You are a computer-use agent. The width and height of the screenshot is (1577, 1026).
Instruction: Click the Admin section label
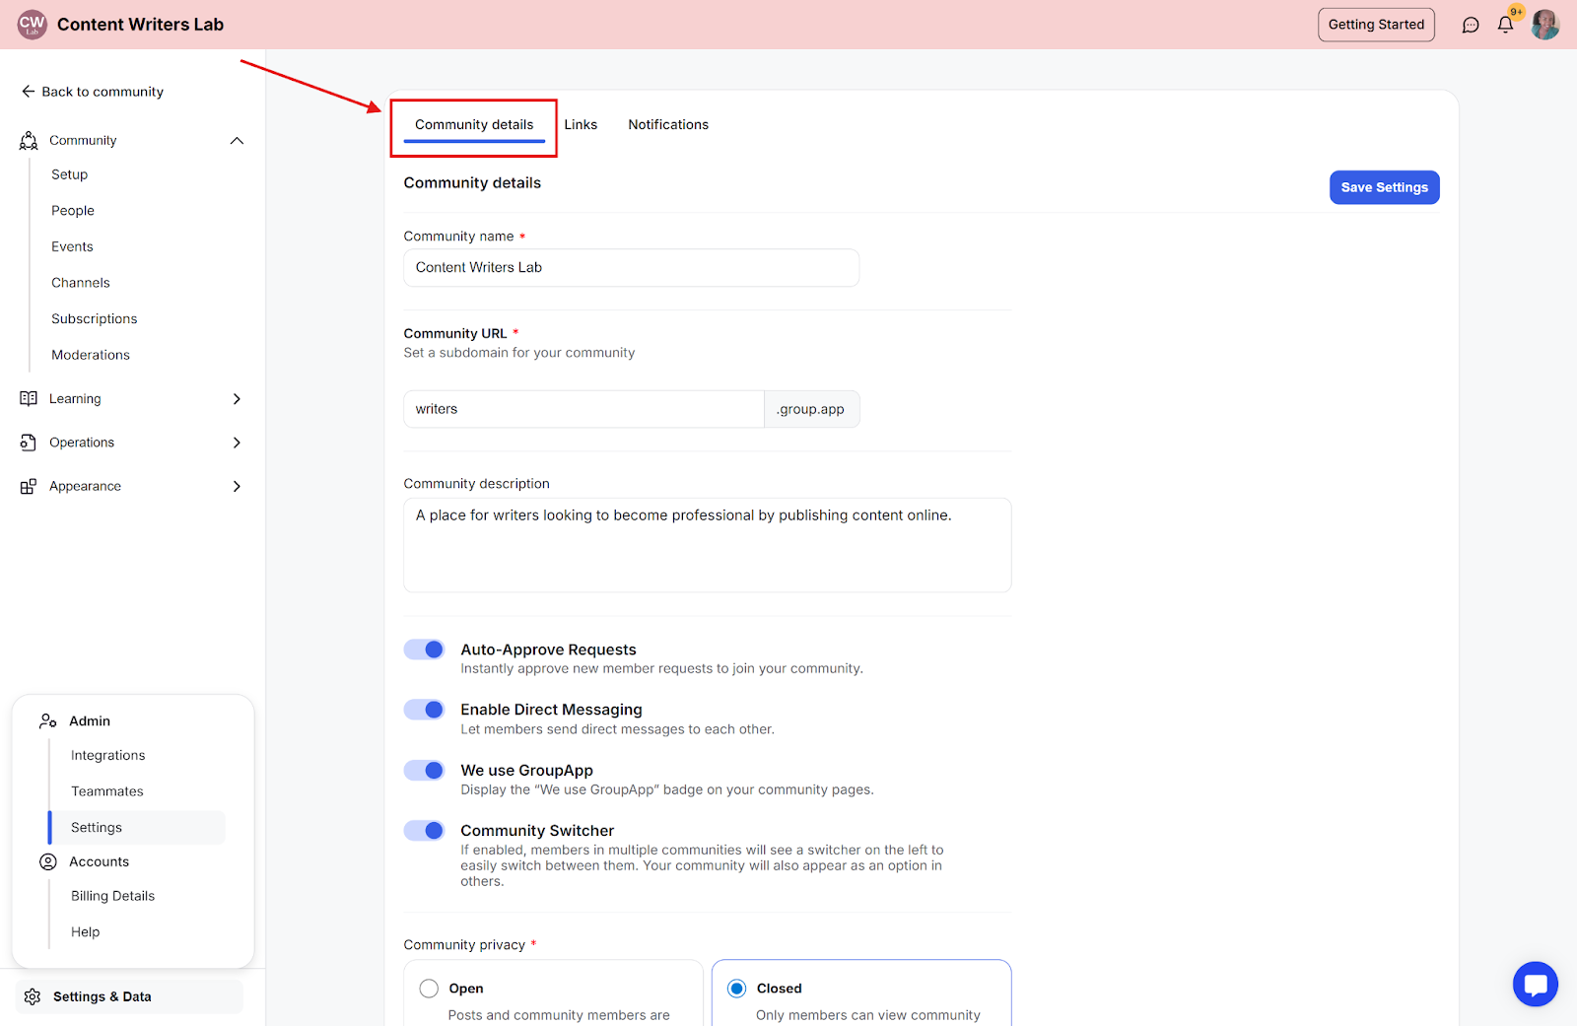click(x=90, y=721)
